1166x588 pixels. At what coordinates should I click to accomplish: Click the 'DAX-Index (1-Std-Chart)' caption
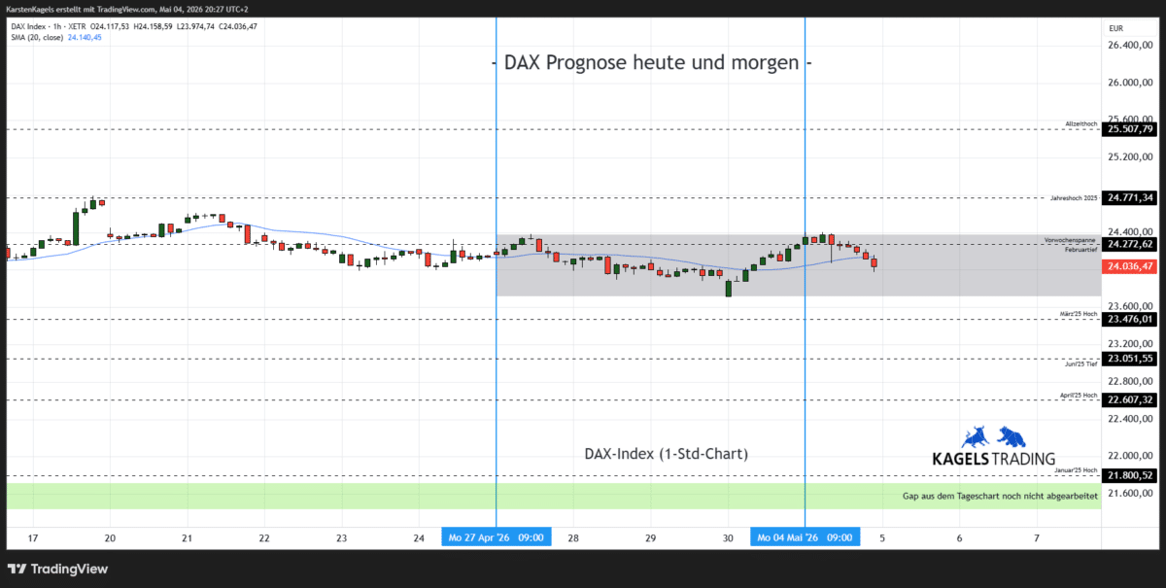tap(667, 454)
